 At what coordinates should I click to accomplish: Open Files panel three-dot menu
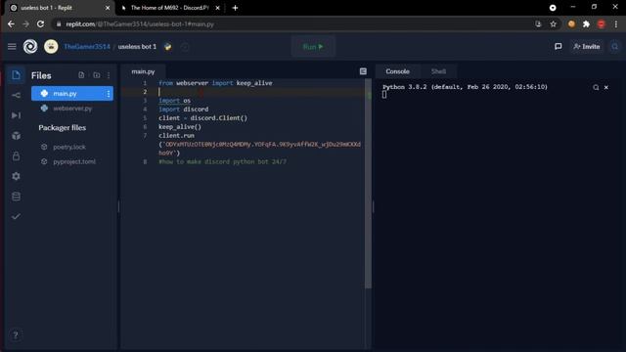[109, 75]
